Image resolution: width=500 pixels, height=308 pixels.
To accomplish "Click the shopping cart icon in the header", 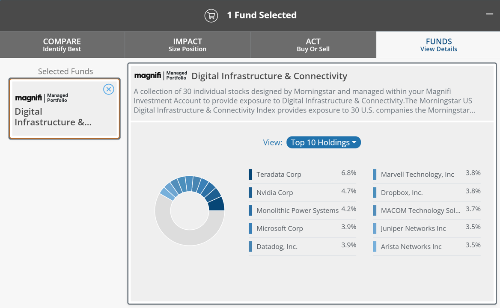I will tap(211, 15).
